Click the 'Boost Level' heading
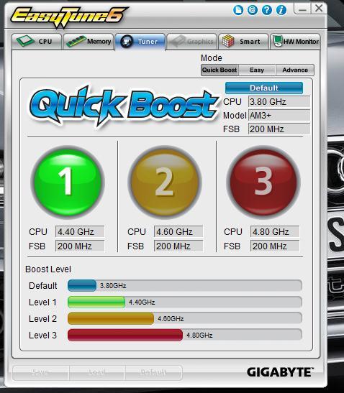Screen dimensions: 344x393 (48, 269)
